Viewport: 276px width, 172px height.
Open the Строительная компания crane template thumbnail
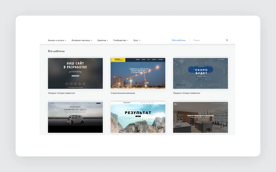pyautogui.click(x=138, y=73)
